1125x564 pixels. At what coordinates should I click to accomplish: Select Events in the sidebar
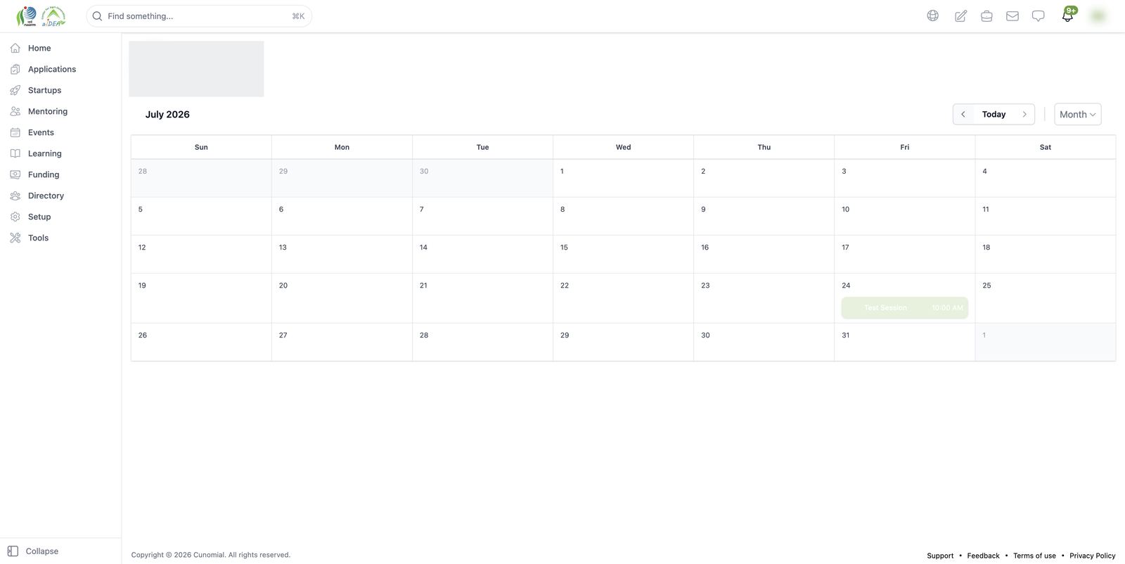[41, 132]
